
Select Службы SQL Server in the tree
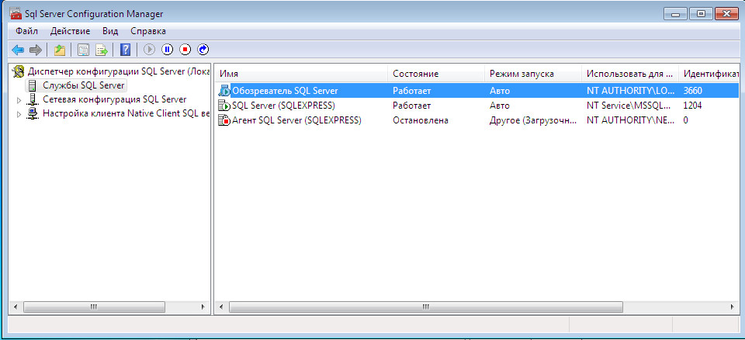tap(84, 85)
